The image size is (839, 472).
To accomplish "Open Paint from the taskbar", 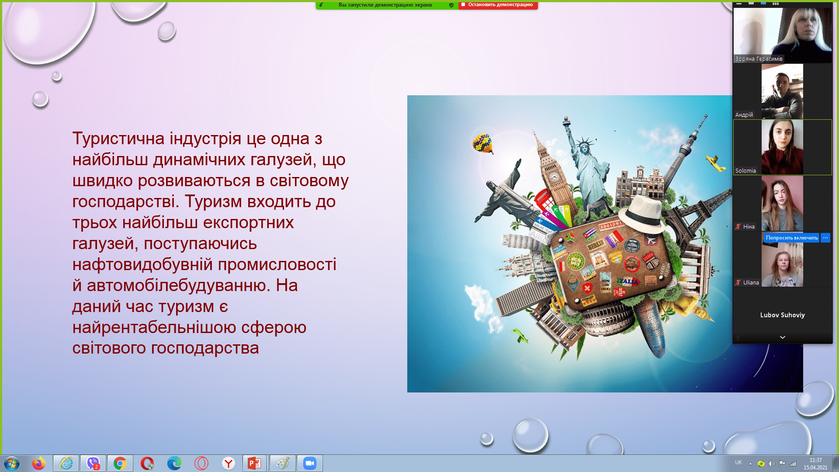I will pyautogui.click(x=283, y=463).
